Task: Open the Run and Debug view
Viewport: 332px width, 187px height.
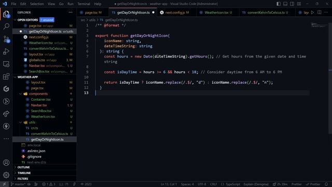Action: [x=6, y=51]
